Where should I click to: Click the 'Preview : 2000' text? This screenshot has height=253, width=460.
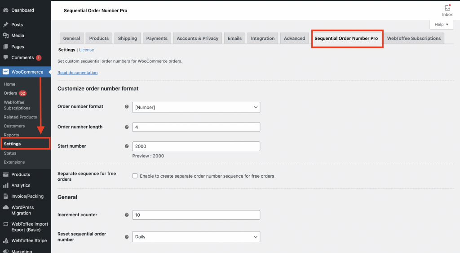click(148, 156)
